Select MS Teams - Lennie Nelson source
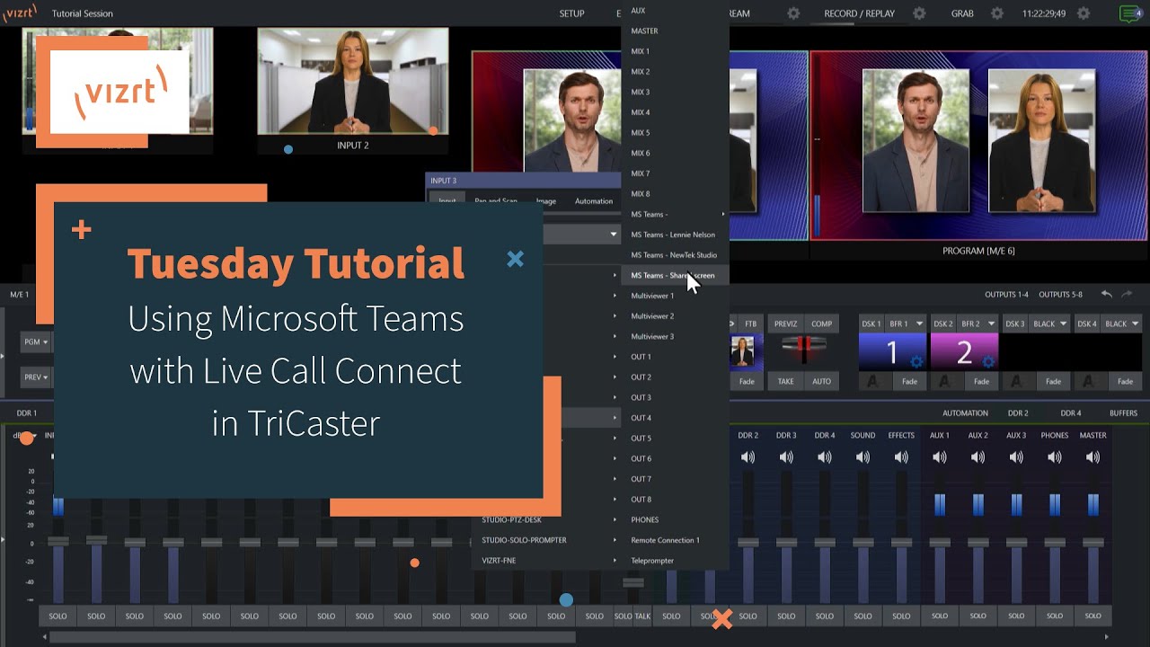Screen dimensions: 1150x647 (675, 235)
